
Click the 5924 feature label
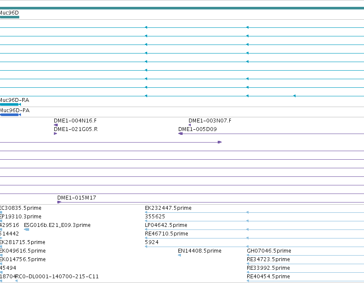coord(152,242)
